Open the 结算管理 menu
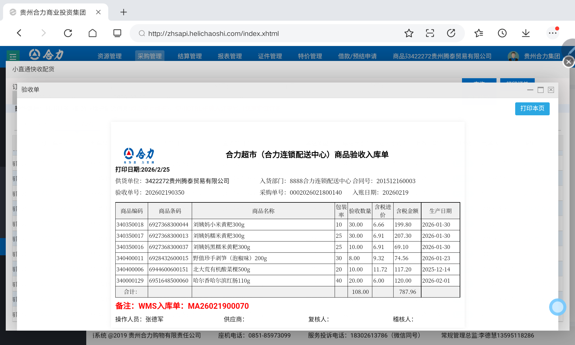Screen dimensions: 575x345 [x=190, y=56]
